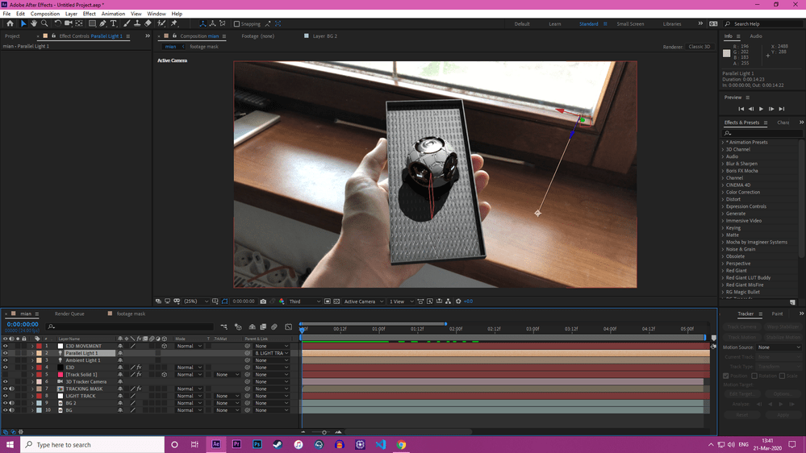Hide the E3D MOVEMENT layer

pyautogui.click(x=5, y=346)
